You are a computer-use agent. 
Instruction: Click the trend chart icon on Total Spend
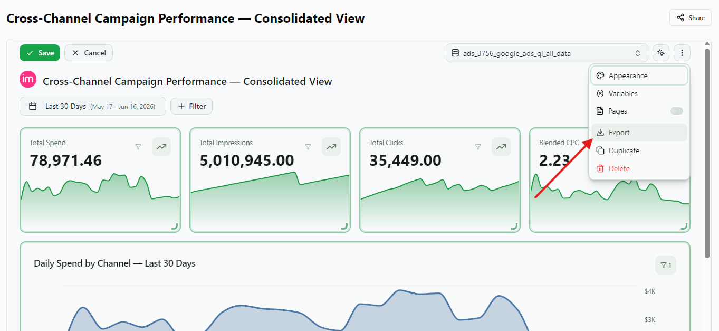click(x=161, y=147)
